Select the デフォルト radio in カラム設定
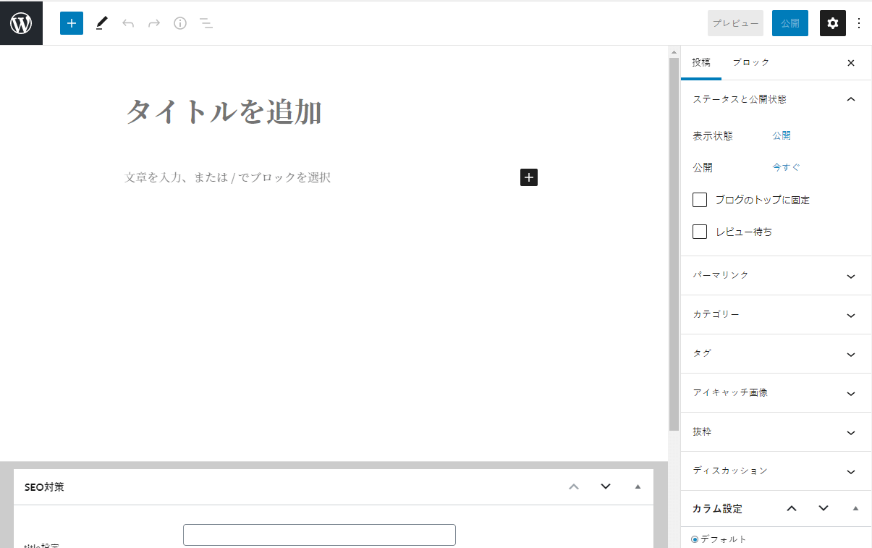The width and height of the screenshot is (872, 548). 695,539
